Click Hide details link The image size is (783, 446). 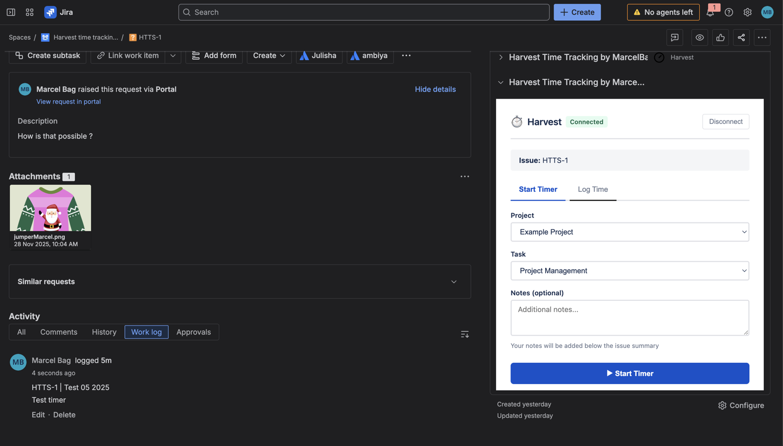[x=435, y=89]
